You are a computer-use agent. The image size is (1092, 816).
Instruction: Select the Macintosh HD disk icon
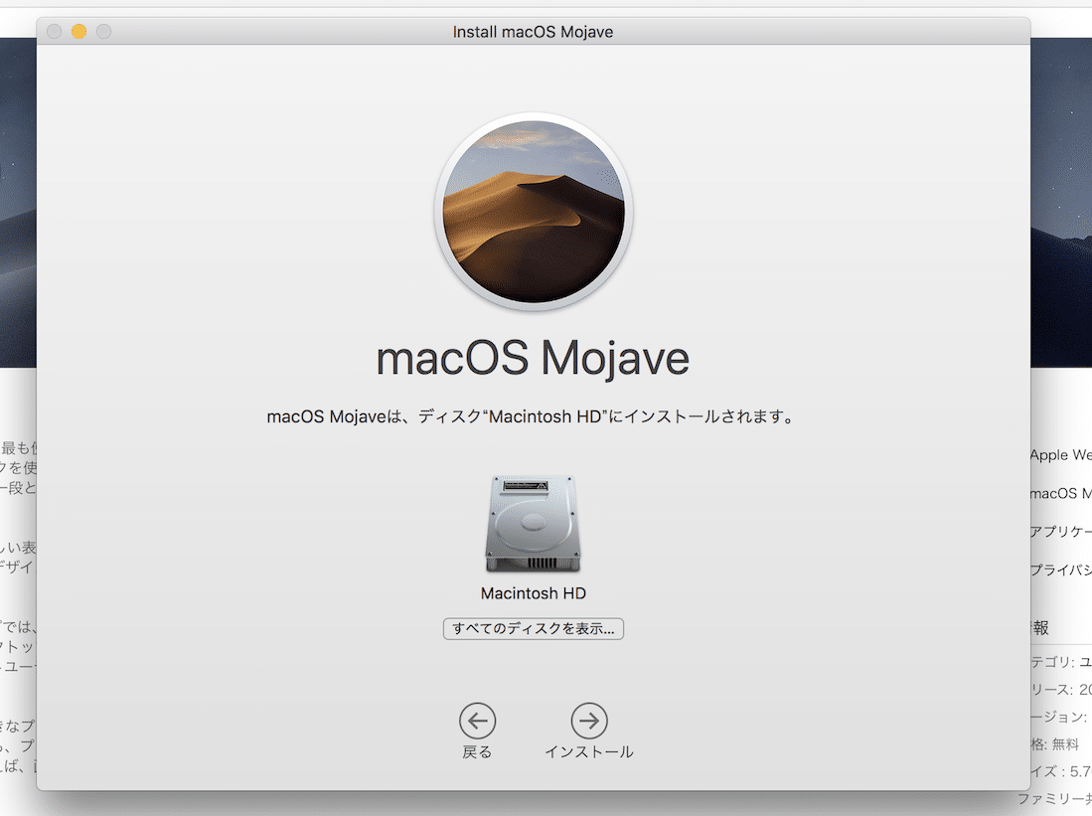click(533, 524)
